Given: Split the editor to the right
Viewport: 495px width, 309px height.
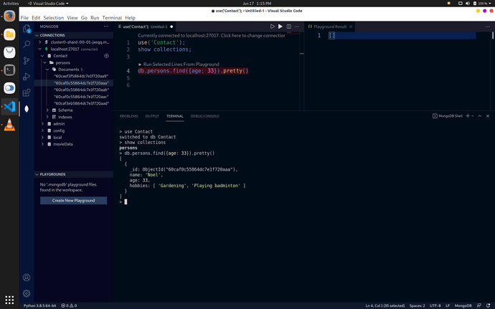Looking at the screenshot, I should 289,27.
